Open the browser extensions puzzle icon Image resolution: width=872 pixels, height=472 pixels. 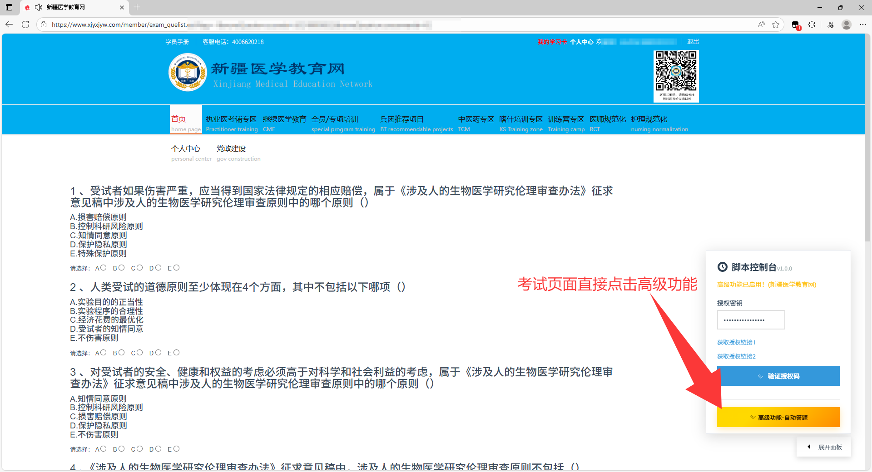coord(812,25)
